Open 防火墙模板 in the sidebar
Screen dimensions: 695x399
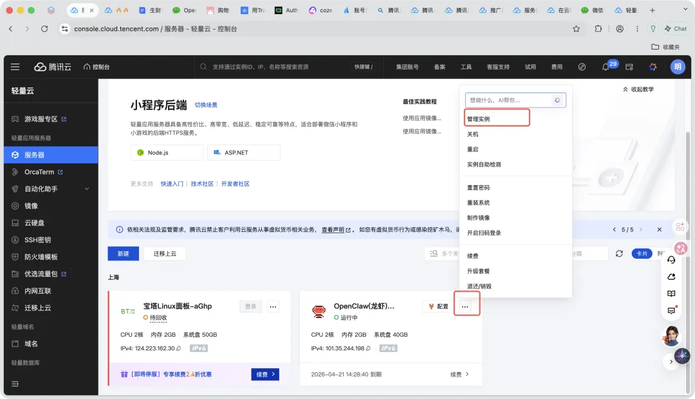(x=41, y=256)
